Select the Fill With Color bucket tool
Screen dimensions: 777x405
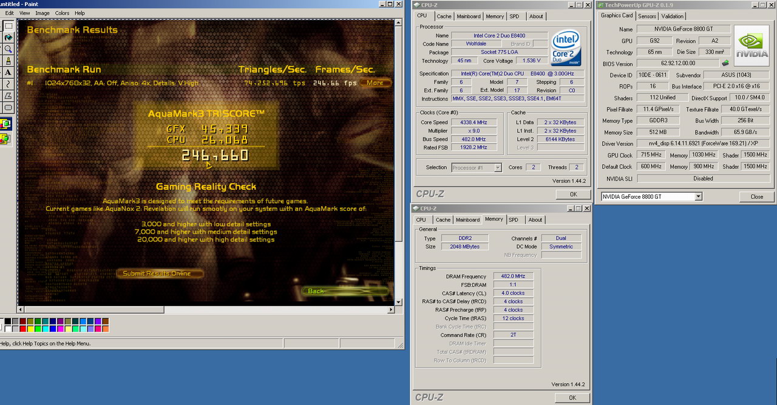tap(8, 37)
